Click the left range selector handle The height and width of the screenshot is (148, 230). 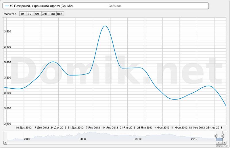pyautogui.click(x=216, y=136)
